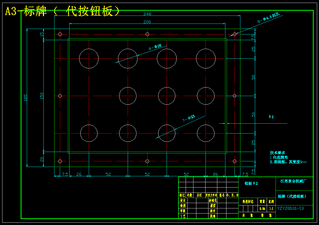The height and width of the screenshot is (225, 319).
Task: Click the '比例' header cell
Action: (271, 202)
